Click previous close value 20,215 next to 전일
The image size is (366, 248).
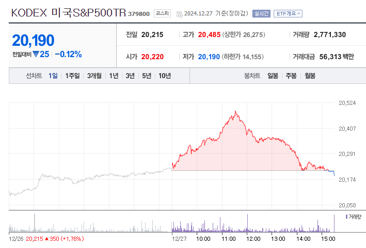tap(152, 34)
